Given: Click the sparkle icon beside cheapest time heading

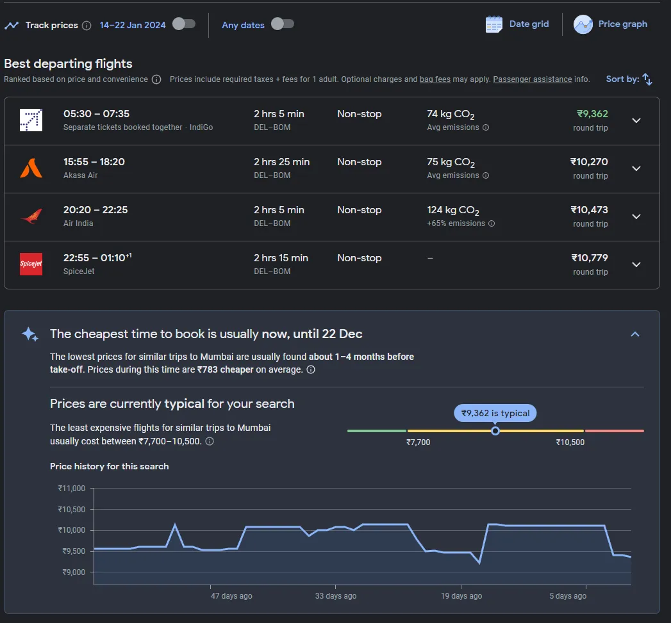Looking at the screenshot, I should point(30,334).
